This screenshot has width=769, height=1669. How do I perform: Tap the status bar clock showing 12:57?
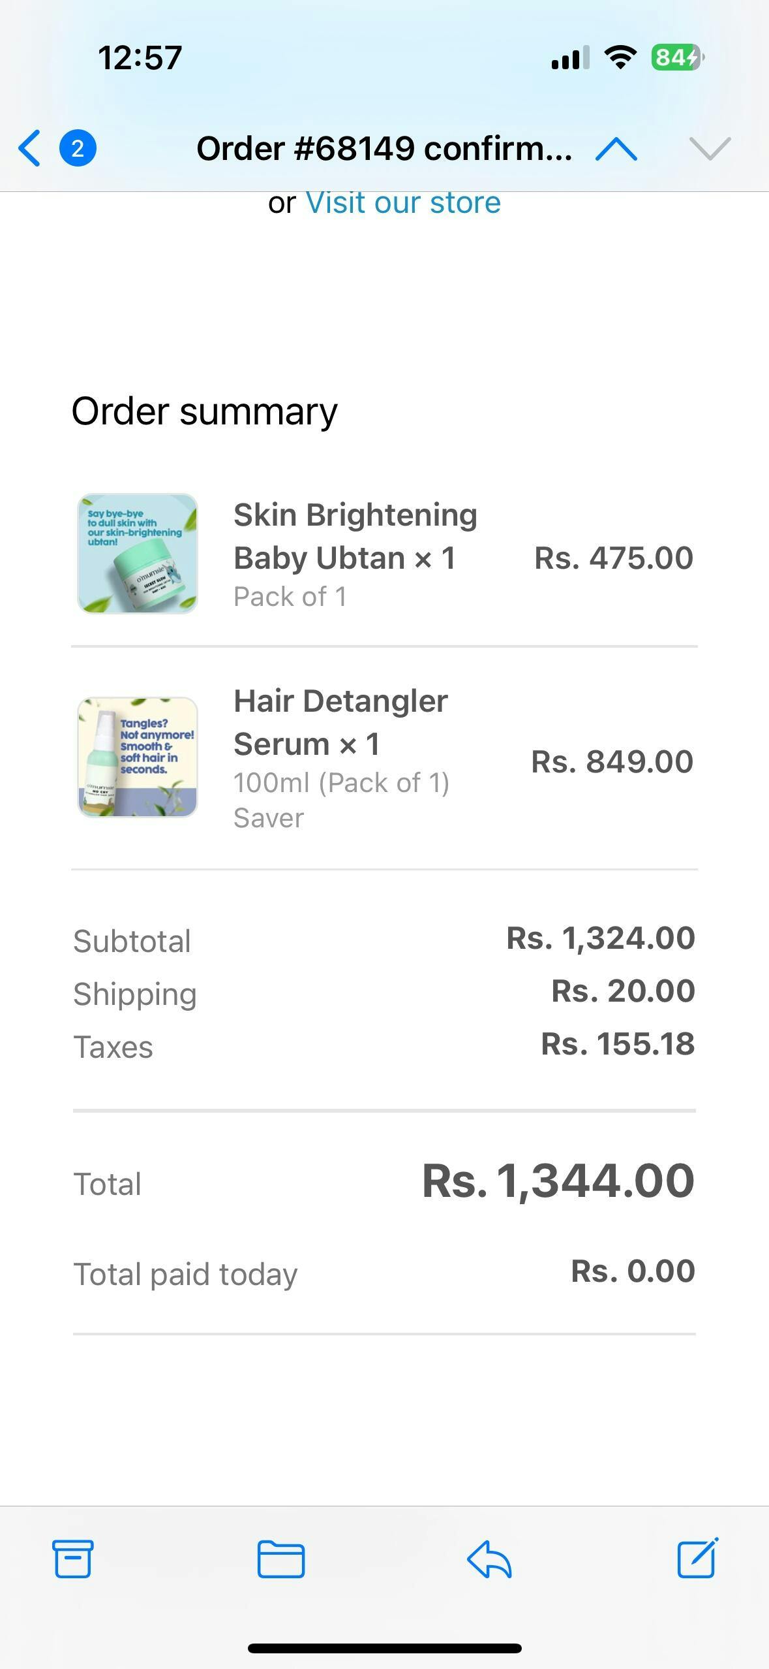(x=140, y=57)
